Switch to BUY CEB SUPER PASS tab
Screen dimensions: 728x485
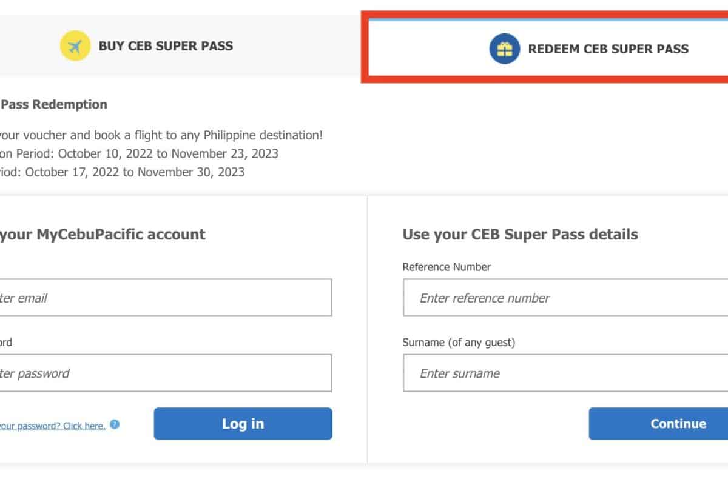tap(165, 46)
